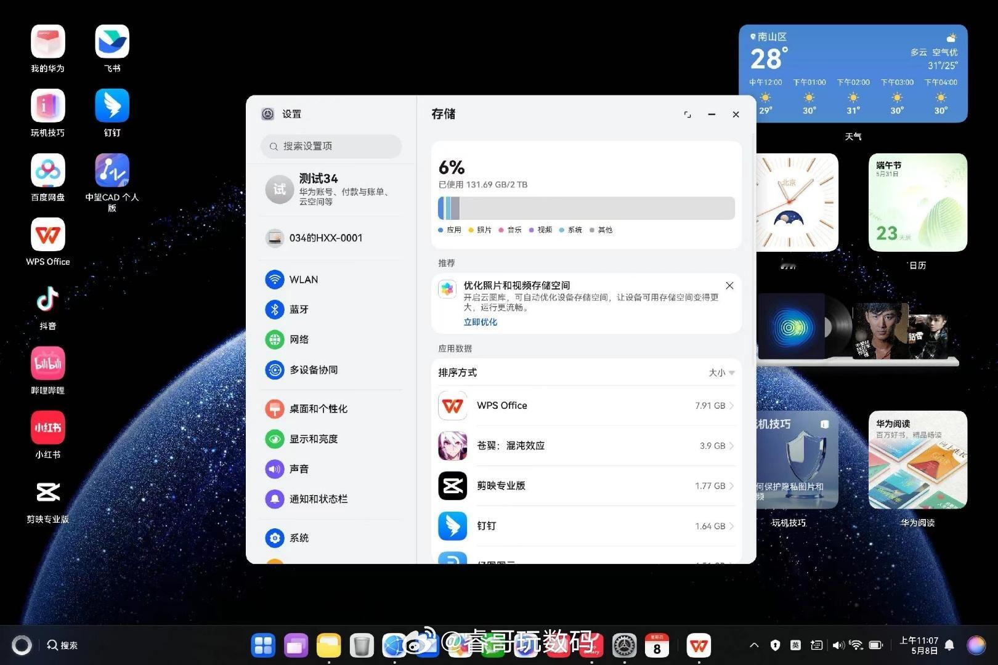
Task: Select 通知和状态栏 in the sidebar
Action: (333, 499)
